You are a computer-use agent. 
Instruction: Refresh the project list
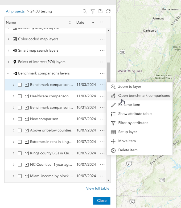coord(108,11)
